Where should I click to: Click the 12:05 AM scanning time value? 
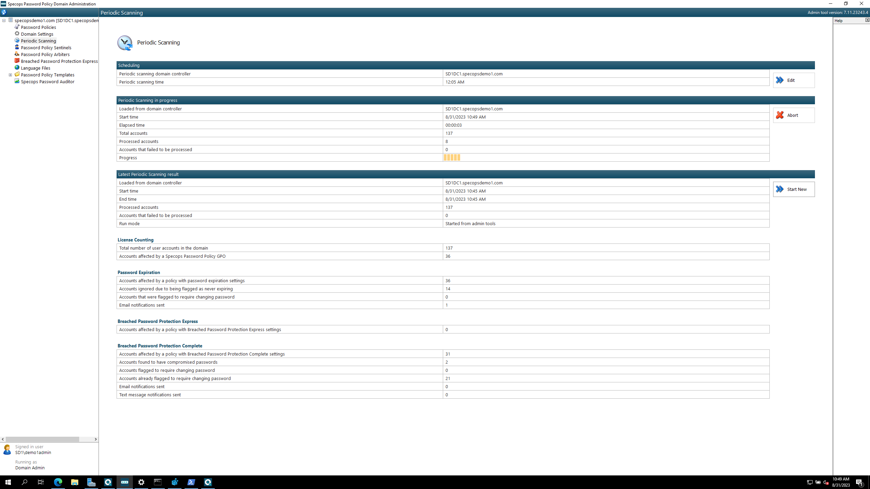pyautogui.click(x=455, y=82)
